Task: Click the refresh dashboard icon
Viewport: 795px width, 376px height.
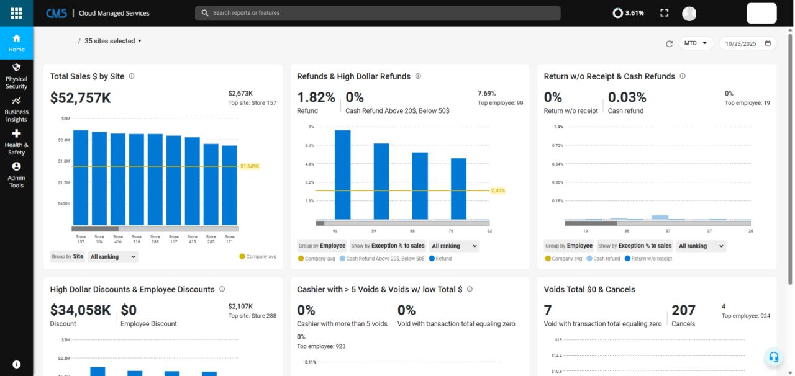Action: [669, 44]
